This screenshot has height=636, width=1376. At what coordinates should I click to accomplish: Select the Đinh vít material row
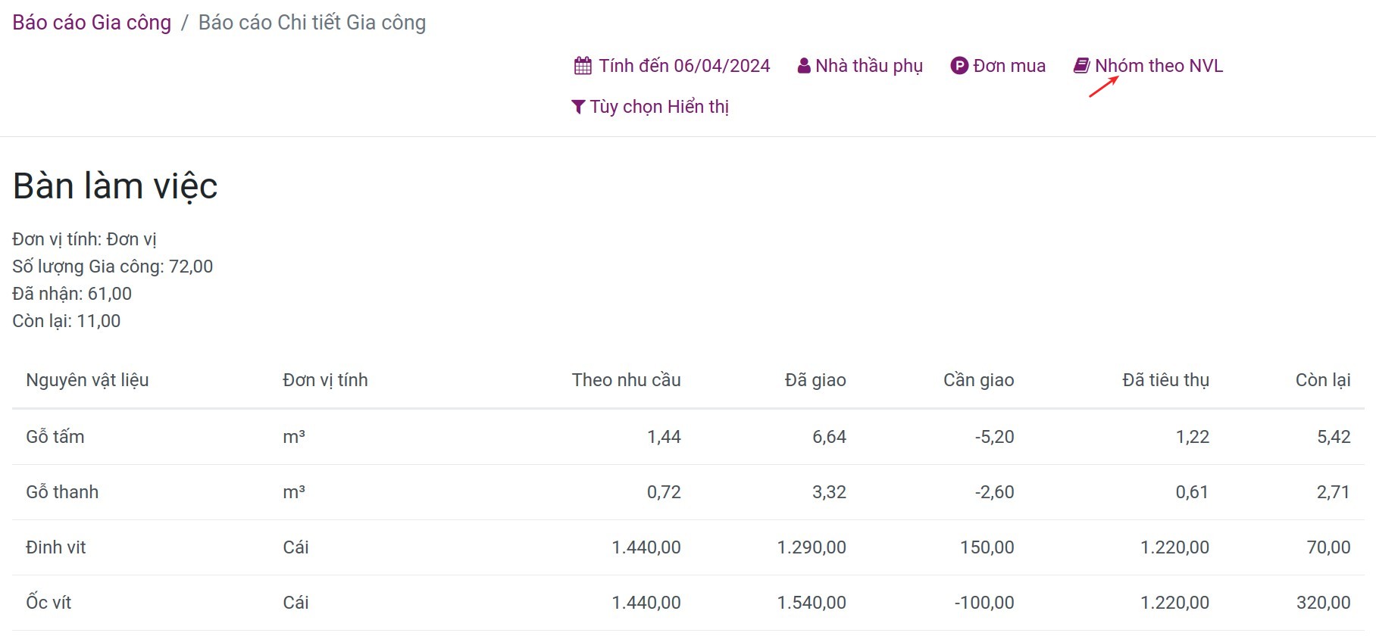56,547
